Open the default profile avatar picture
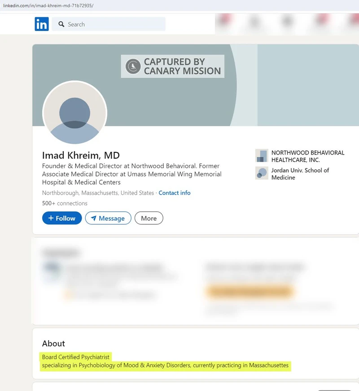 [74, 113]
